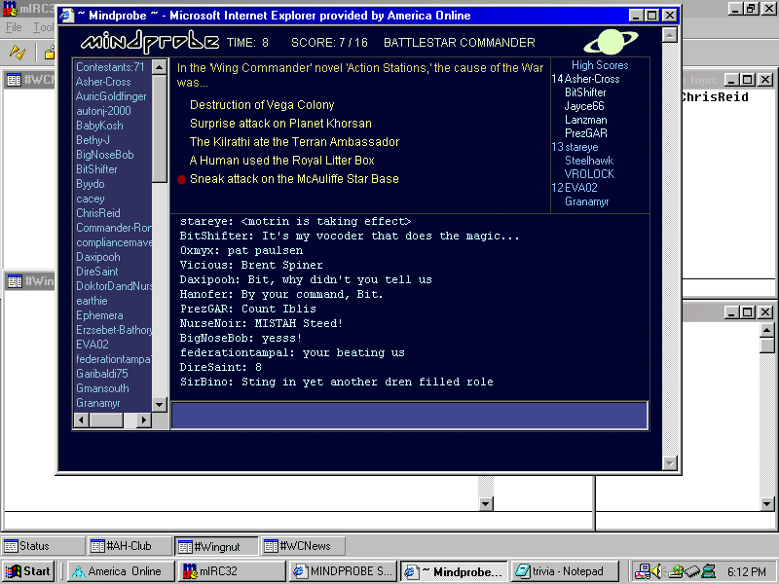The image size is (779, 584).
Task: Open the volume speaker icon in system tray
Action: pyautogui.click(x=656, y=571)
